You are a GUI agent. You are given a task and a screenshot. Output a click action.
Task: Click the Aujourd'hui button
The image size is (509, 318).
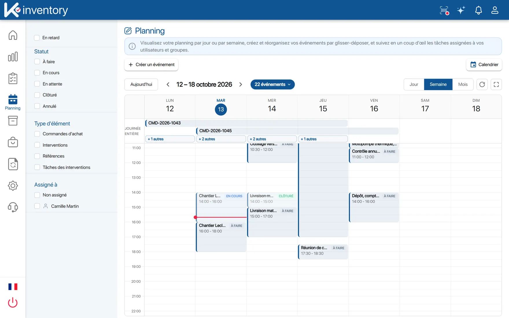(141, 84)
